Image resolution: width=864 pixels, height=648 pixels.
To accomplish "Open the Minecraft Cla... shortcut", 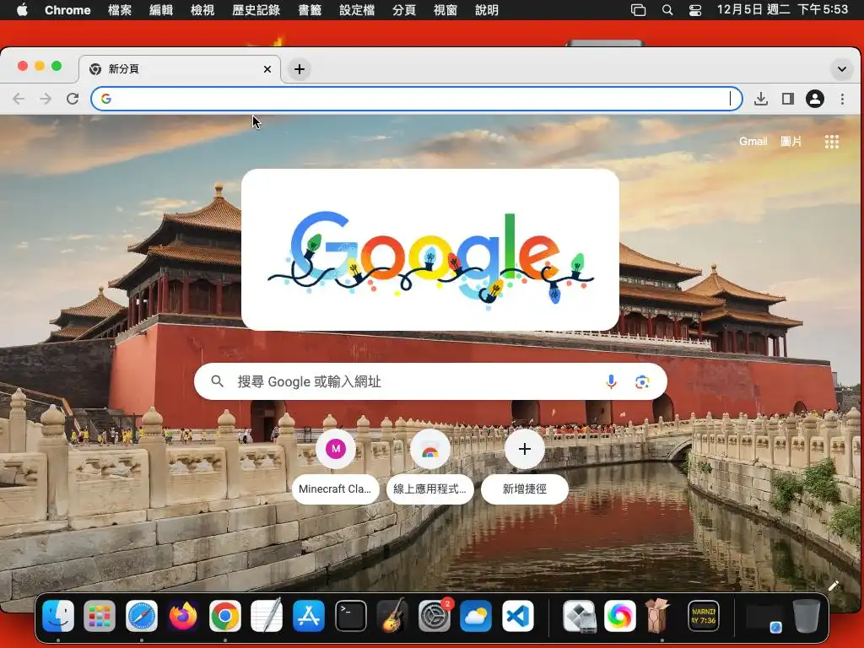I will coord(336,467).
